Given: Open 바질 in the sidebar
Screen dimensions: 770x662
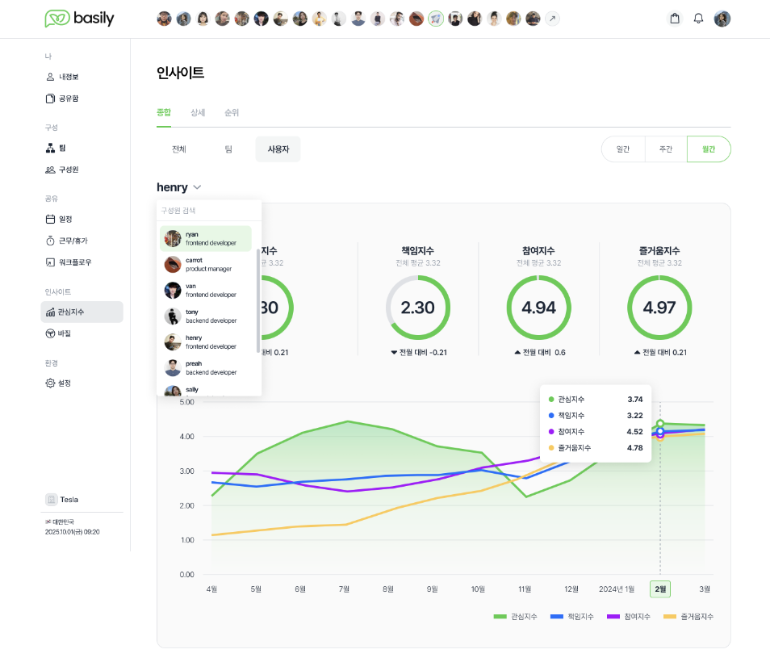Looking at the screenshot, I should (x=58, y=333).
